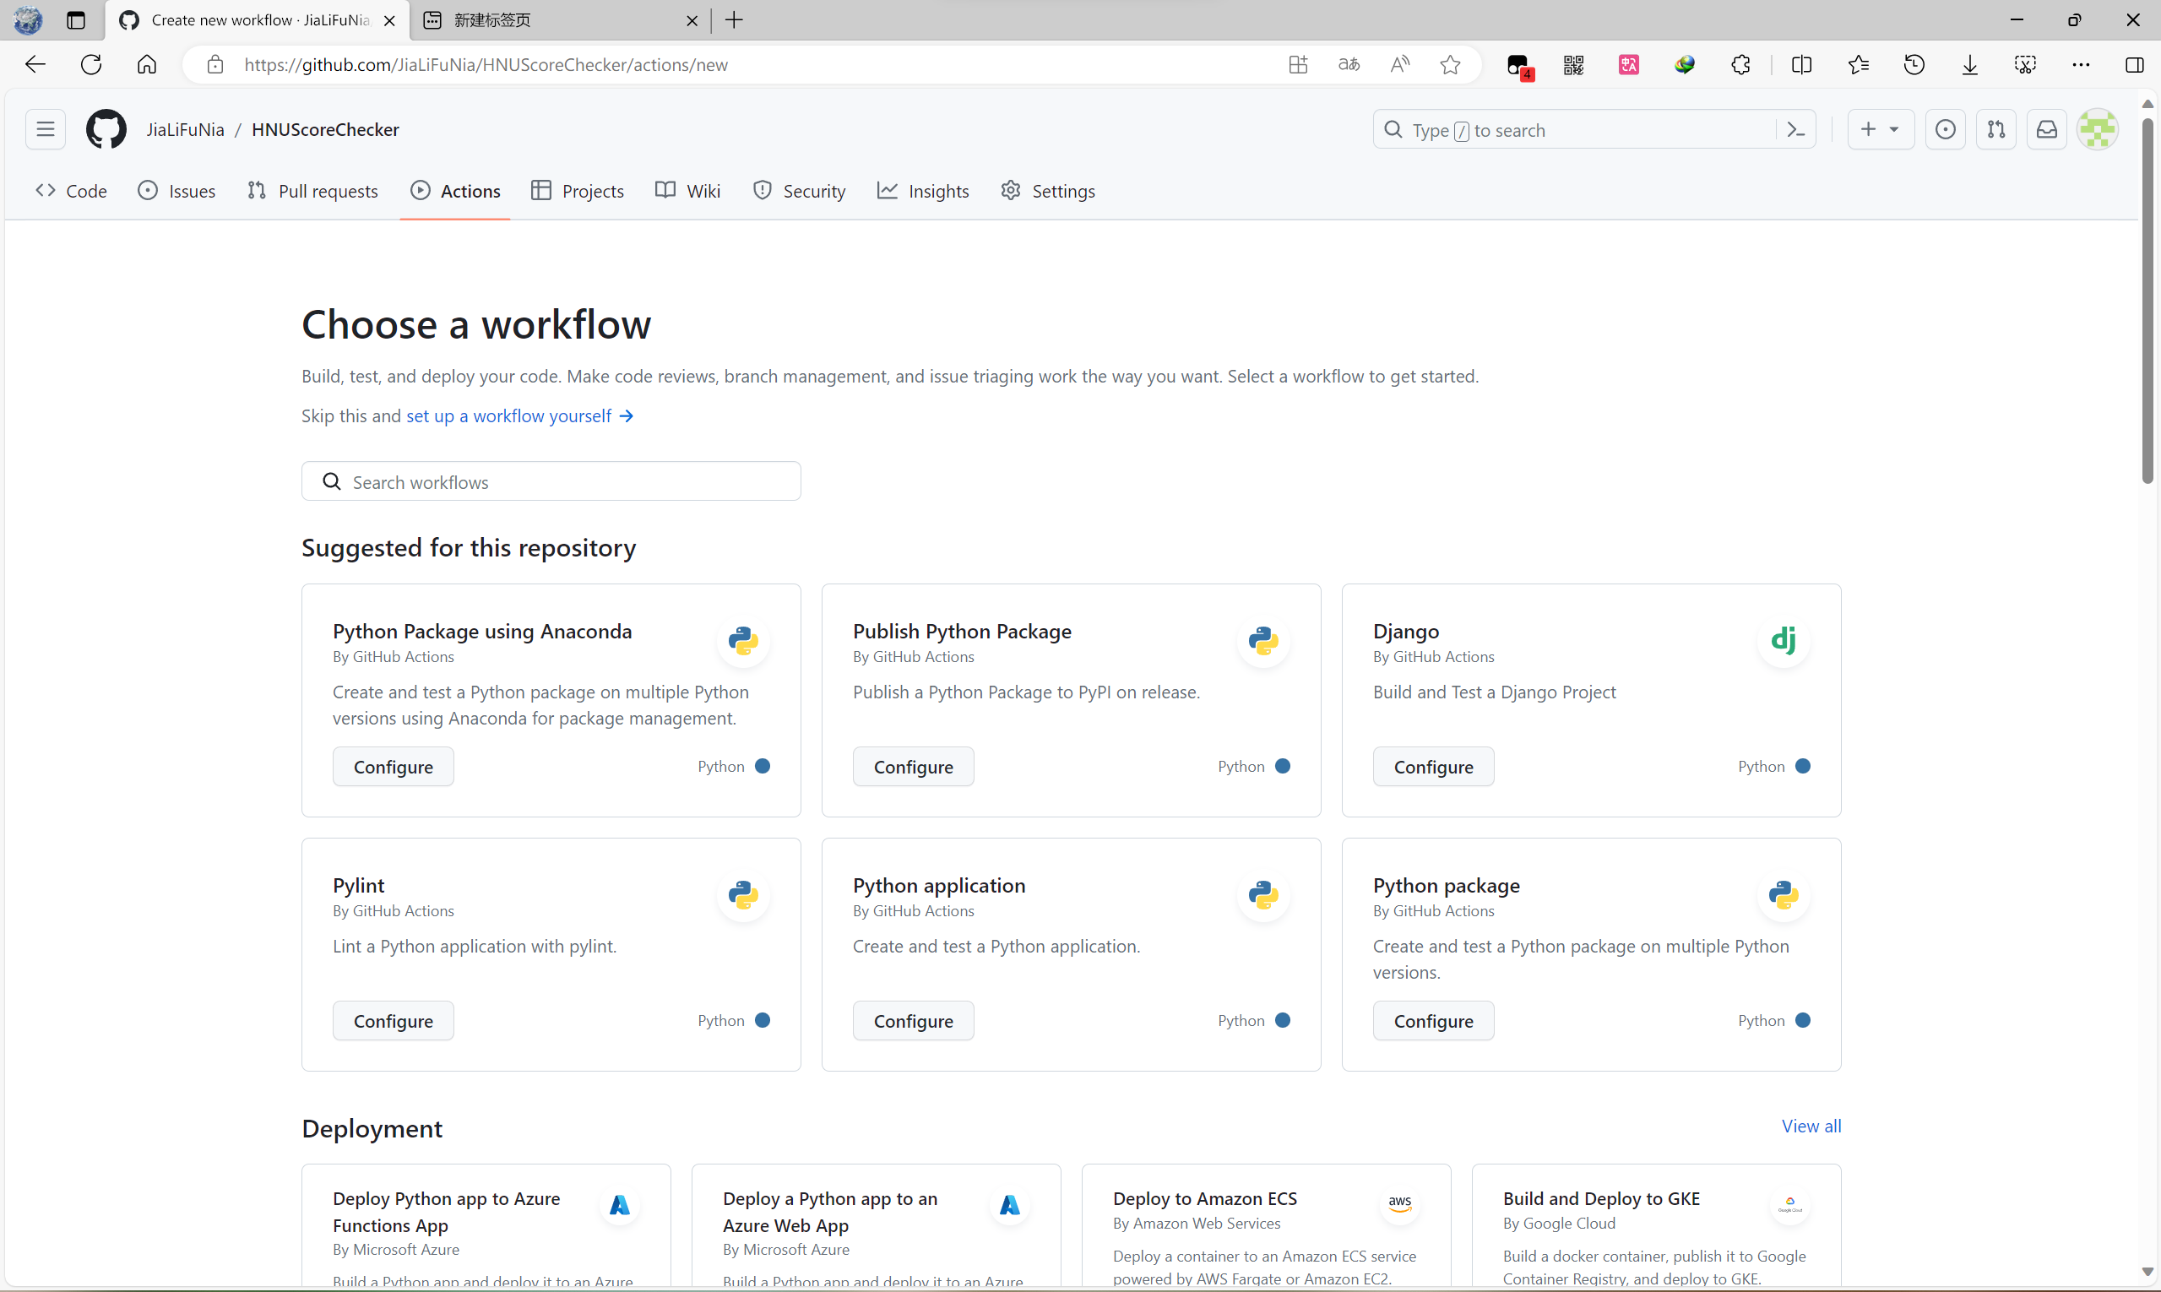Open browser extensions puzzle icon

(1740, 64)
